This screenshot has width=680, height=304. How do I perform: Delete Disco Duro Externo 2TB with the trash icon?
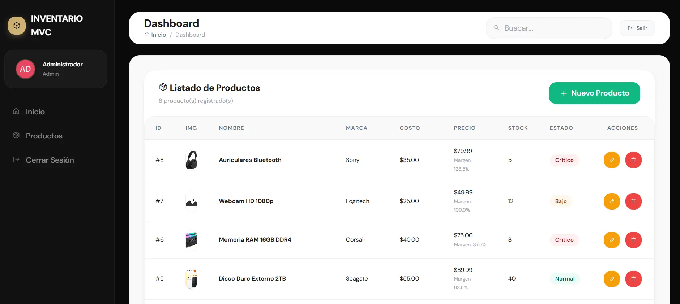(633, 279)
